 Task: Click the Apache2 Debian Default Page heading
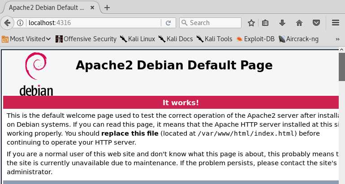click(x=174, y=65)
